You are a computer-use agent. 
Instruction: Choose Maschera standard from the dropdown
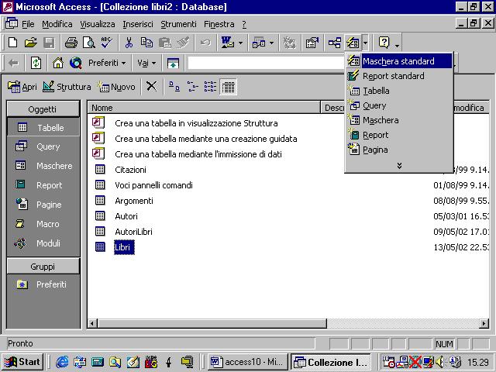point(399,61)
